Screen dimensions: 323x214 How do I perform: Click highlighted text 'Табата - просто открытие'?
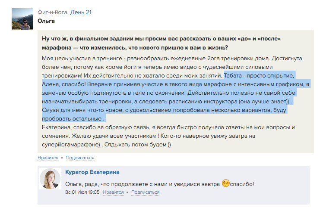[x=259, y=76]
